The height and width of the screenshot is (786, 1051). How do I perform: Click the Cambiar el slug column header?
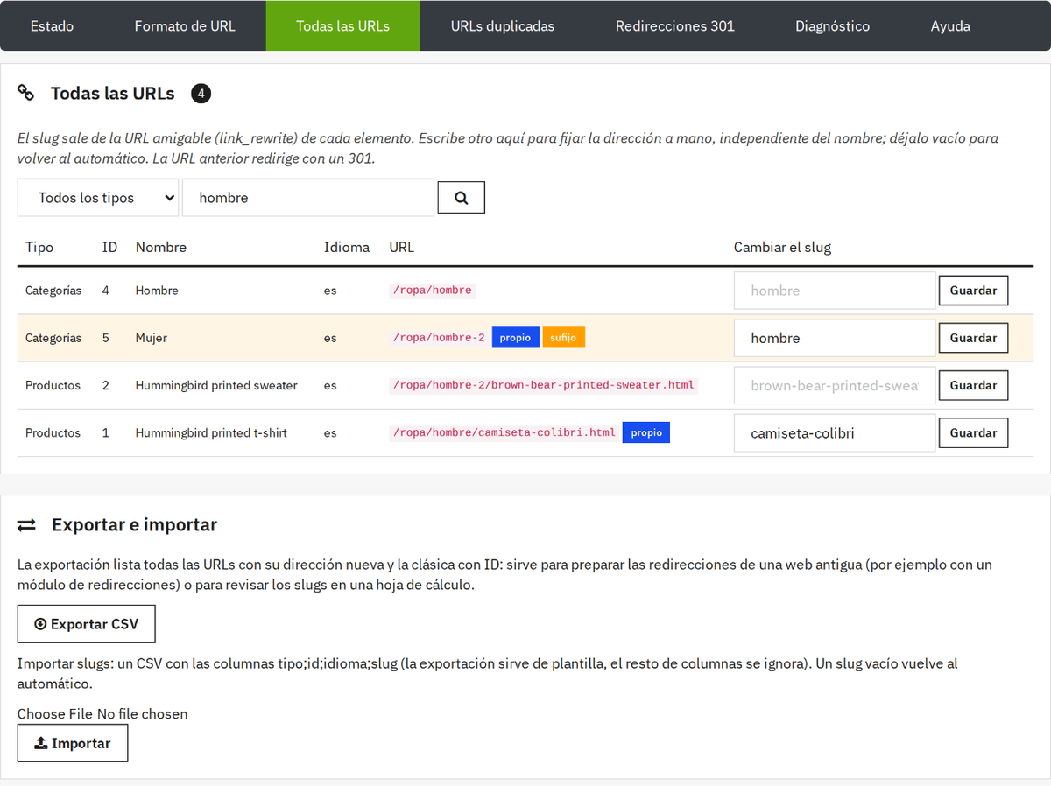point(782,247)
